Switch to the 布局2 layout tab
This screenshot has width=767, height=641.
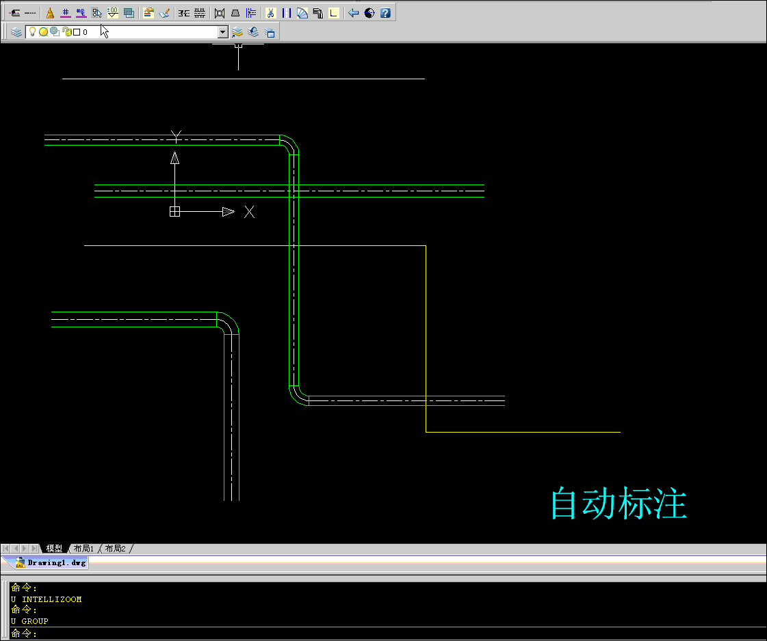point(116,549)
